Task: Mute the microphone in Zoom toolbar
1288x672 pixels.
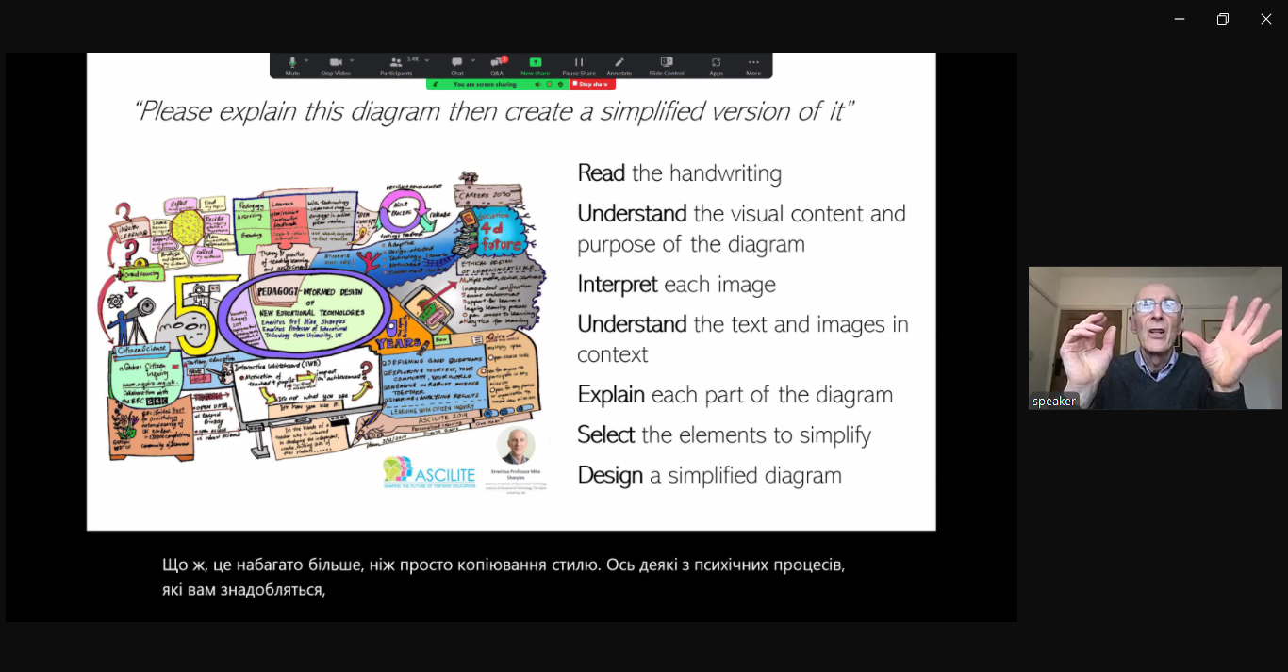Action: click(x=292, y=63)
